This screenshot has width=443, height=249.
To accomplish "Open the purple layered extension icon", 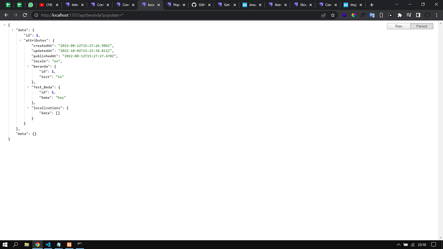I will [344, 15].
